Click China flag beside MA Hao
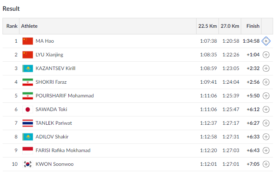 28,41
